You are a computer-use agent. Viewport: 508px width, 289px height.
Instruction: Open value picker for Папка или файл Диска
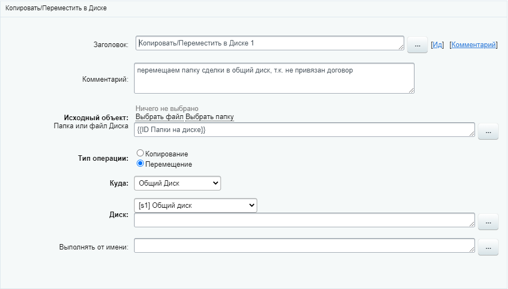[488, 132]
